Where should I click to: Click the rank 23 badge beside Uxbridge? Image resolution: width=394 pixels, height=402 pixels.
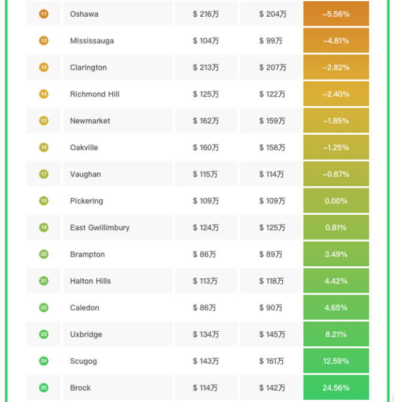44,334
